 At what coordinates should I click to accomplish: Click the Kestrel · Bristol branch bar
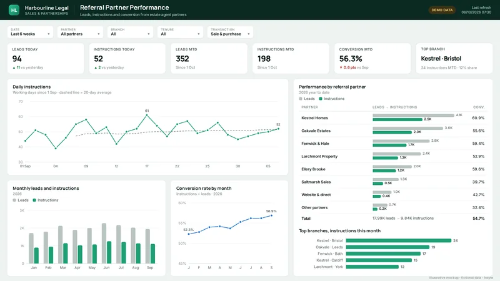(x=399, y=240)
